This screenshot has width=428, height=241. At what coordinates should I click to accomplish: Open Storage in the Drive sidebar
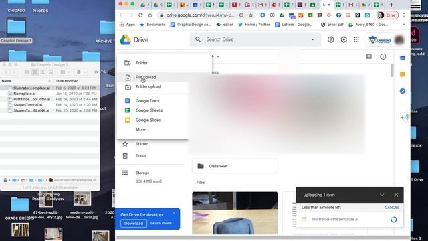tap(142, 173)
